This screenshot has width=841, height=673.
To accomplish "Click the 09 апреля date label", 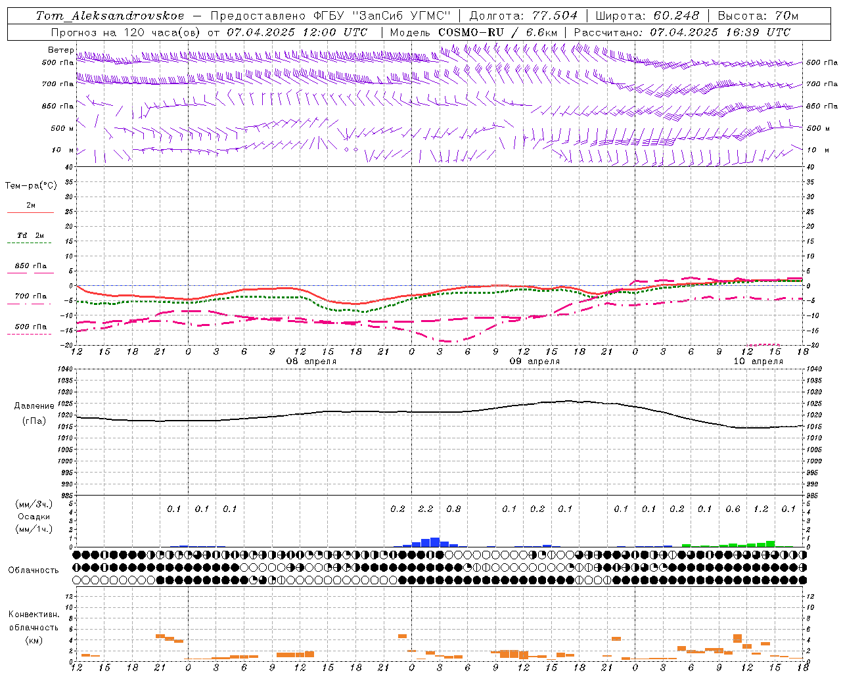I will [535, 361].
